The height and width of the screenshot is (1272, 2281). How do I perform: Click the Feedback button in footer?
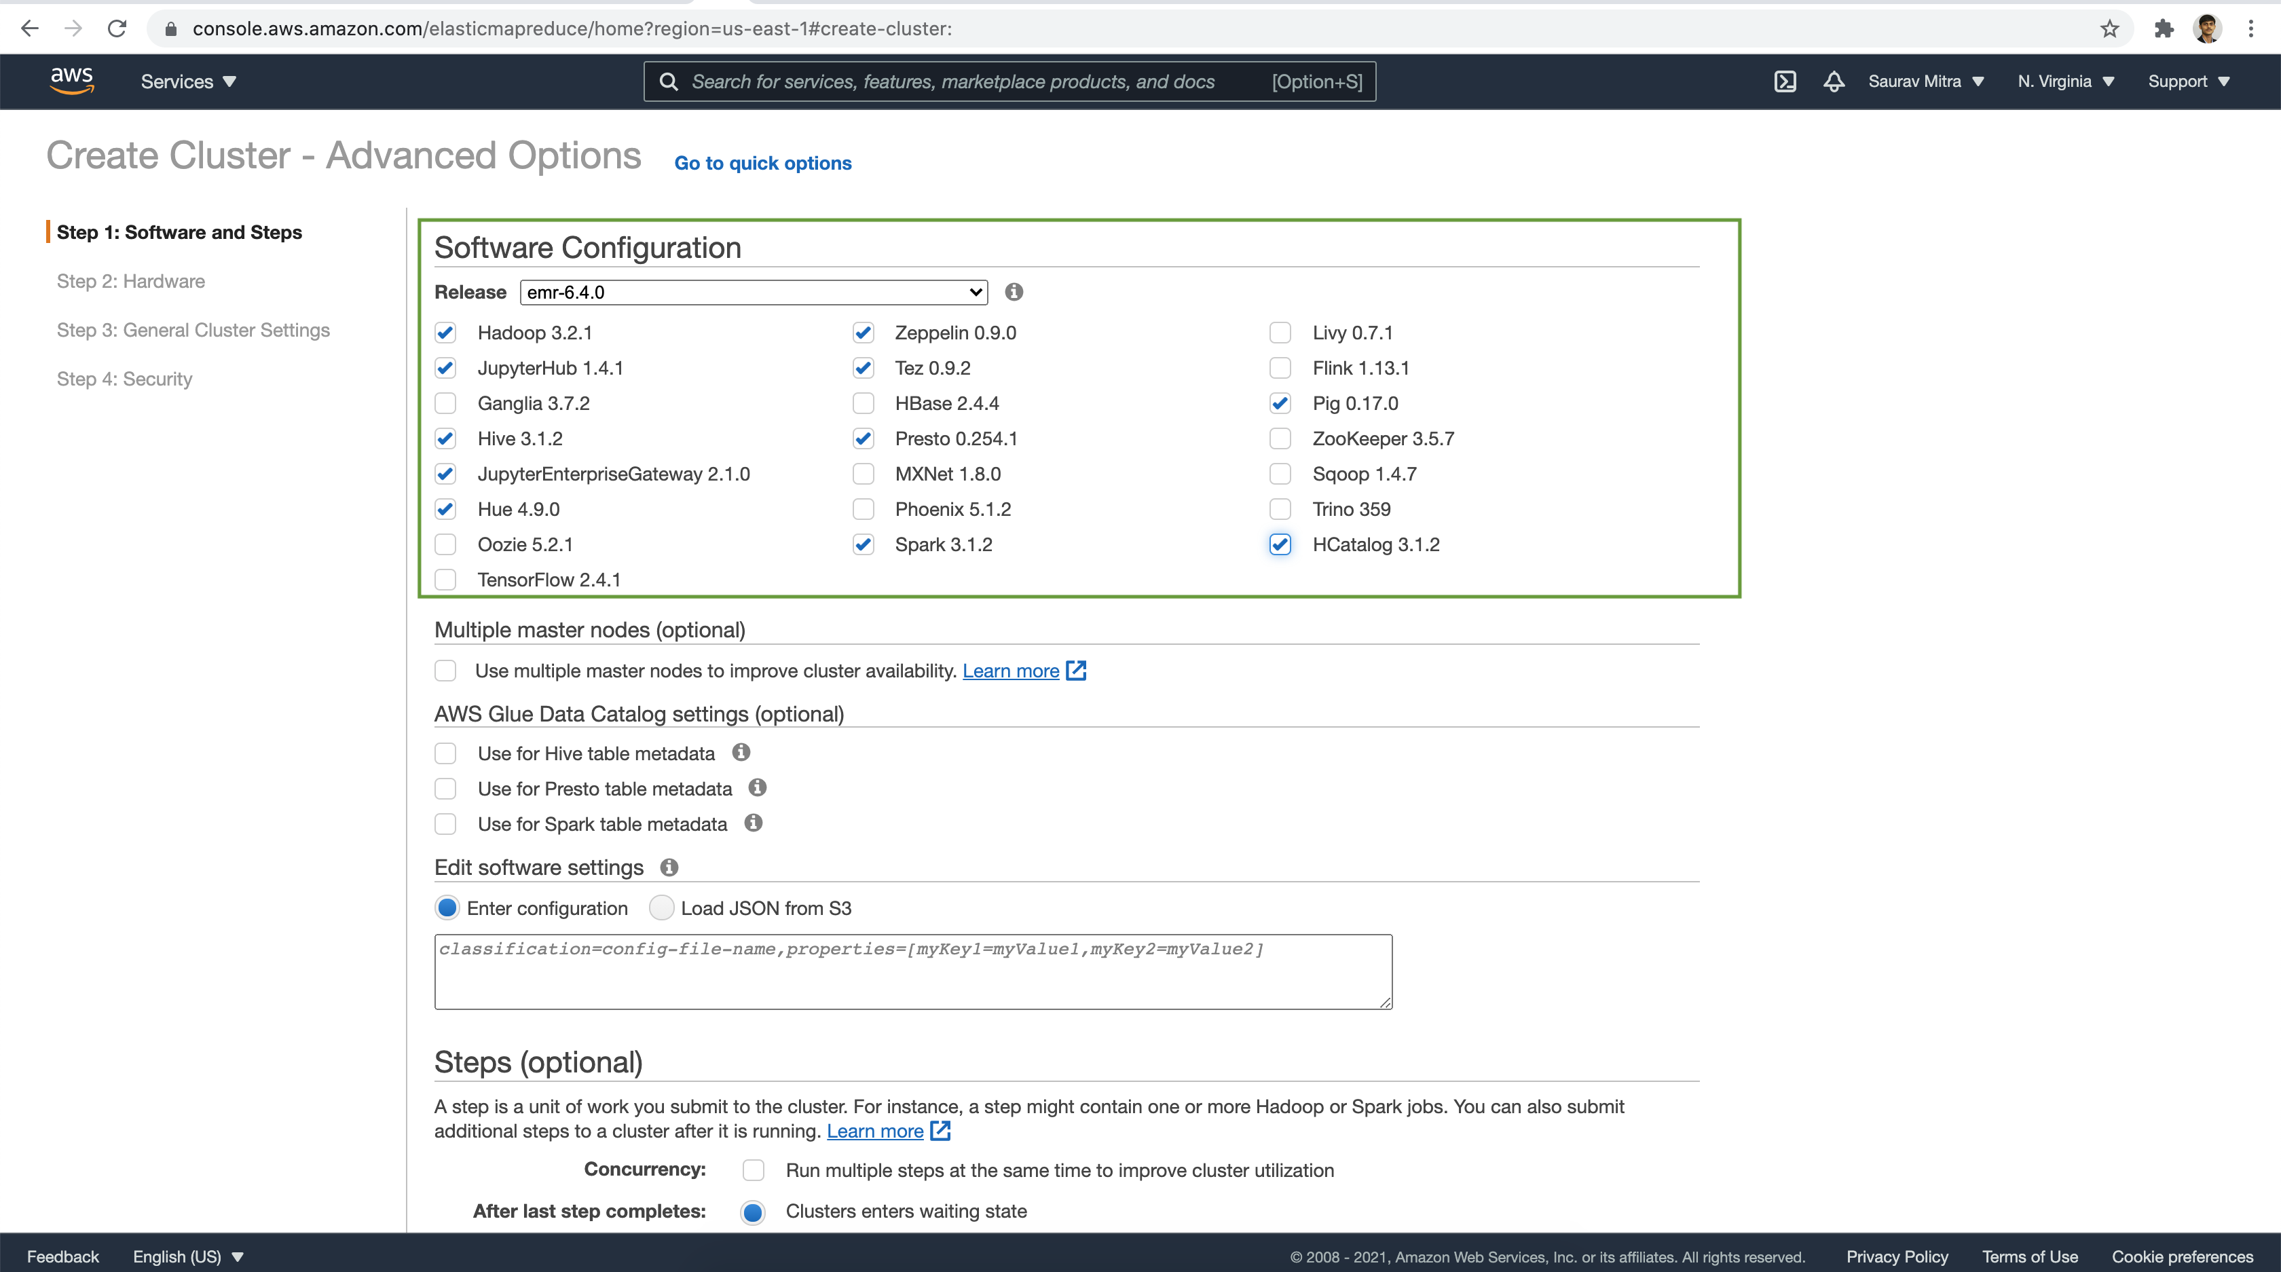tap(63, 1256)
